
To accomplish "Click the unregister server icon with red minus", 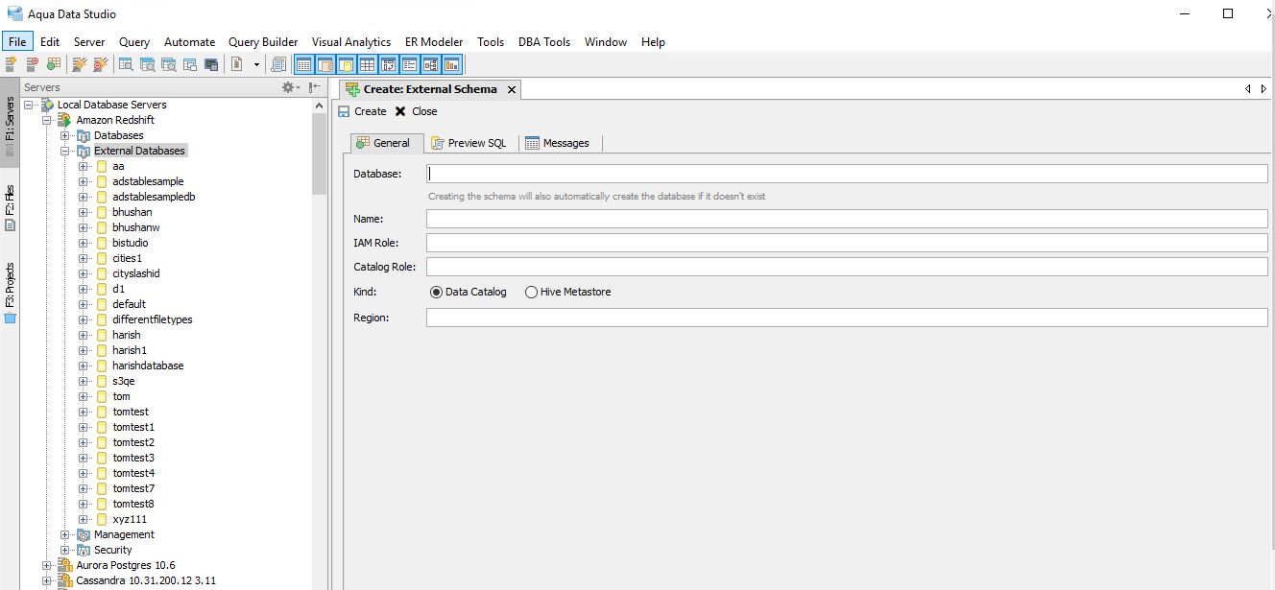I will coord(32,64).
